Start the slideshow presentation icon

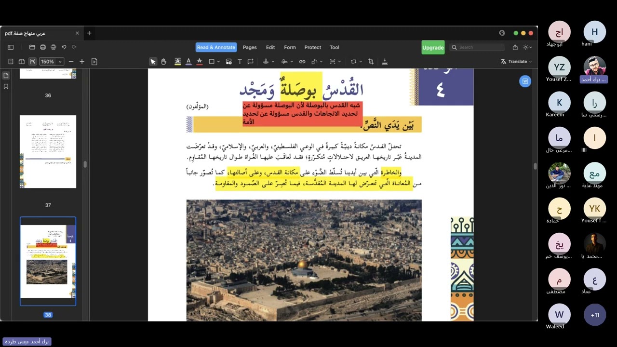click(94, 62)
